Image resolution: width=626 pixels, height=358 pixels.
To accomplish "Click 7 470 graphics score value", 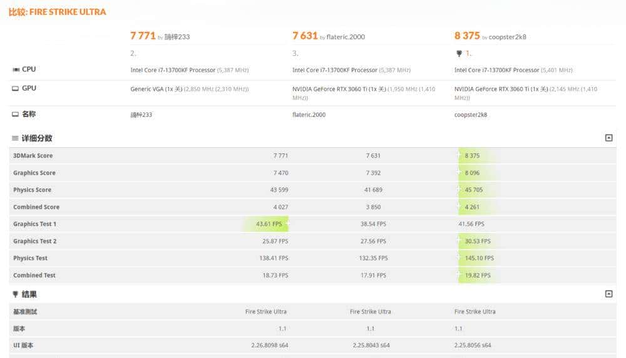I will pyautogui.click(x=280, y=173).
